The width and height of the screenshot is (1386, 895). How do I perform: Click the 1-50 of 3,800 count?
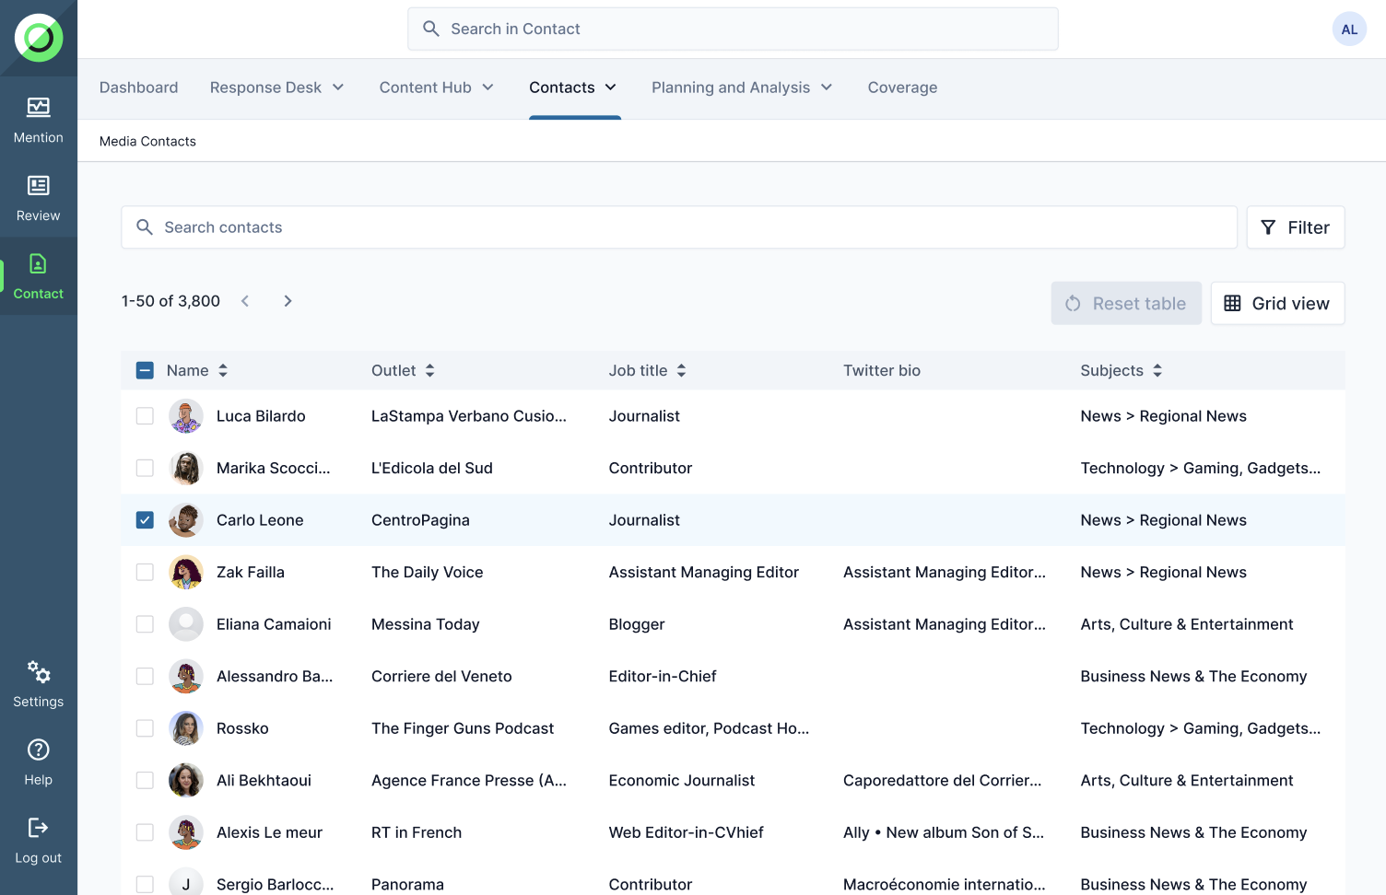[x=170, y=301]
